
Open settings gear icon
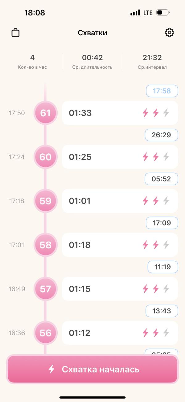point(169,32)
